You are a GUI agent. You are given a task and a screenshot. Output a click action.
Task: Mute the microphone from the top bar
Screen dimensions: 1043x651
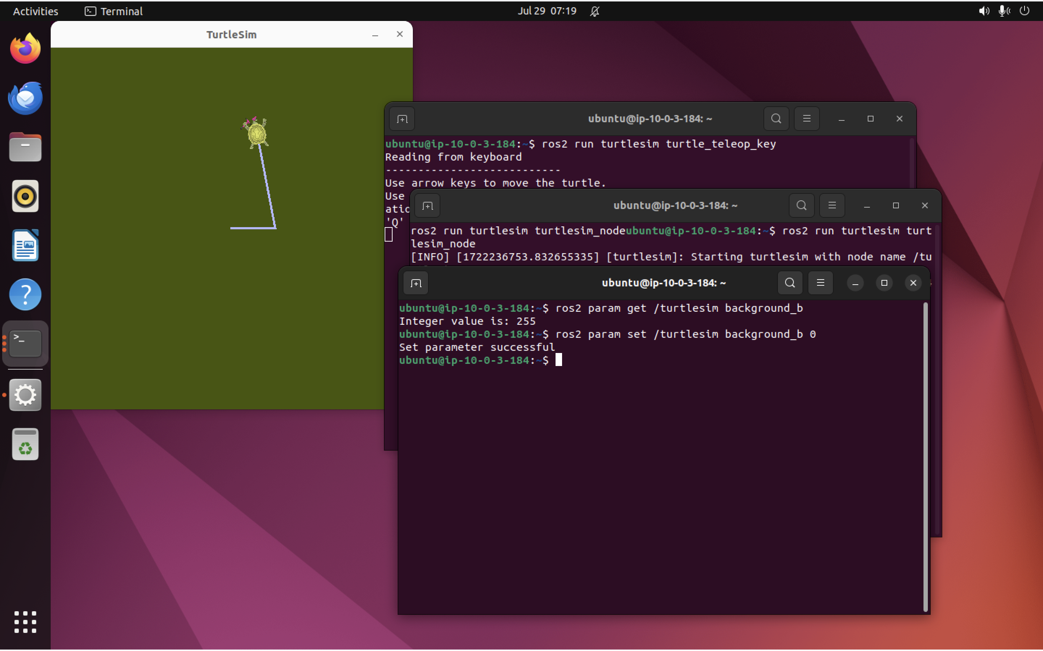[x=1004, y=11]
